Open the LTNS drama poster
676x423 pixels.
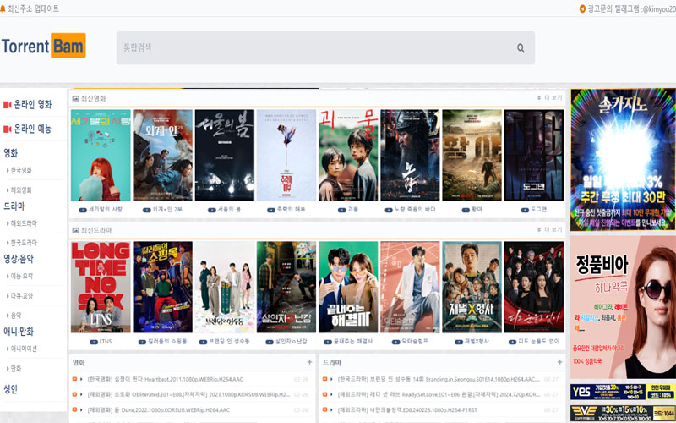[101, 287]
